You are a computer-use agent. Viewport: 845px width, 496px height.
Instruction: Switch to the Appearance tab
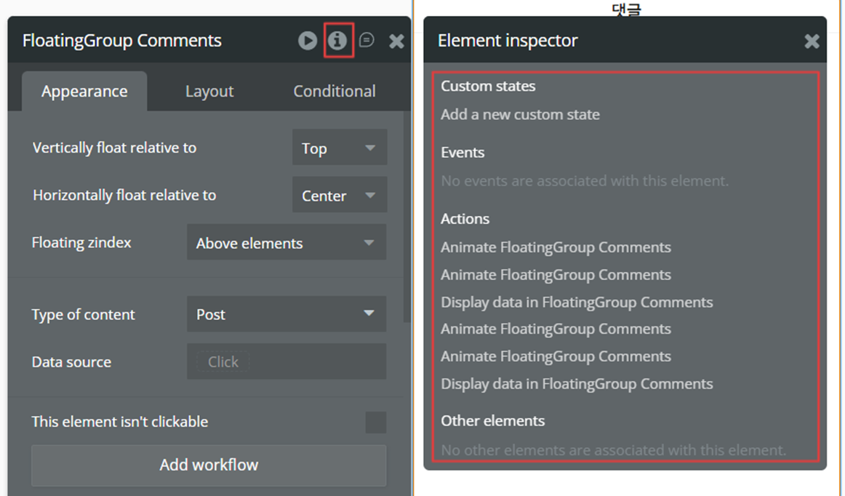84,92
